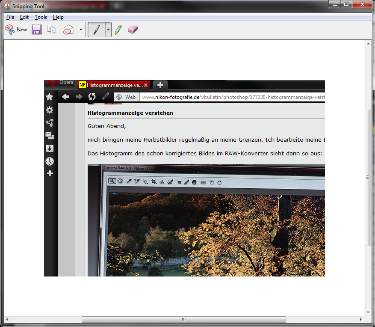Click Camera Raw zoom magnifier tool
Viewport: 375px width, 327px height.
[112, 181]
